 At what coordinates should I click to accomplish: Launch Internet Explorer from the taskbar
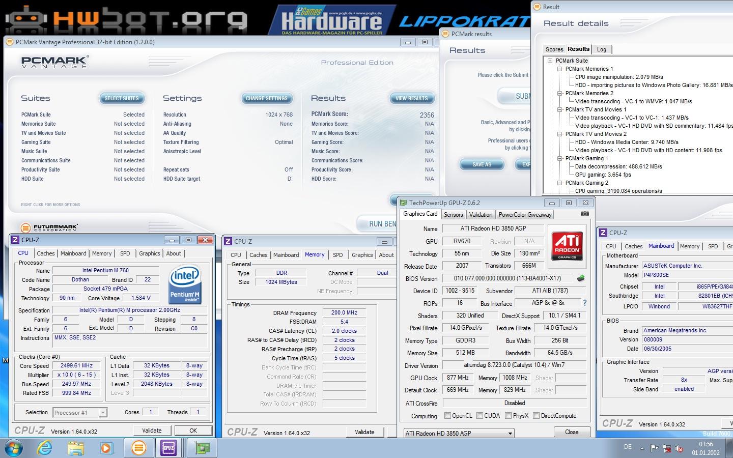(x=45, y=448)
